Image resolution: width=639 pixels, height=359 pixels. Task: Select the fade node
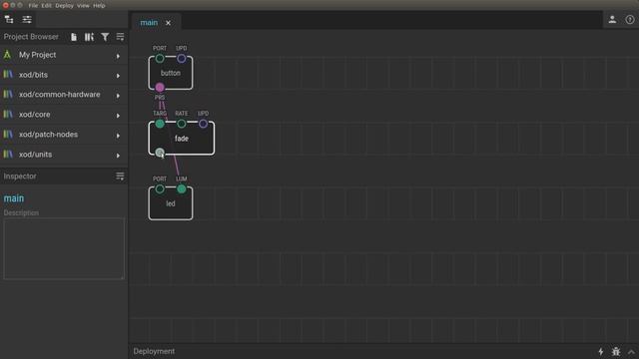point(182,139)
